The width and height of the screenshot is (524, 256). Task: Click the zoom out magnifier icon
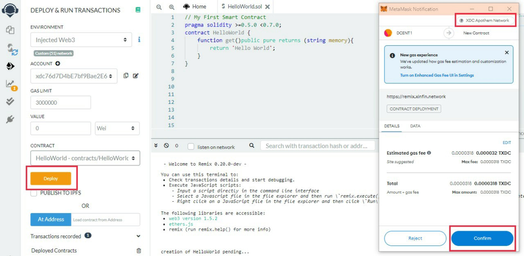[x=159, y=7]
